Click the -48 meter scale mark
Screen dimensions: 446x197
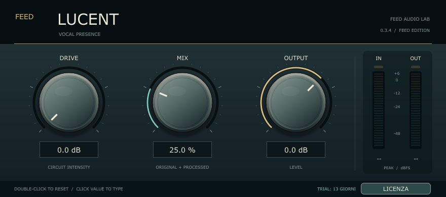coord(397,133)
